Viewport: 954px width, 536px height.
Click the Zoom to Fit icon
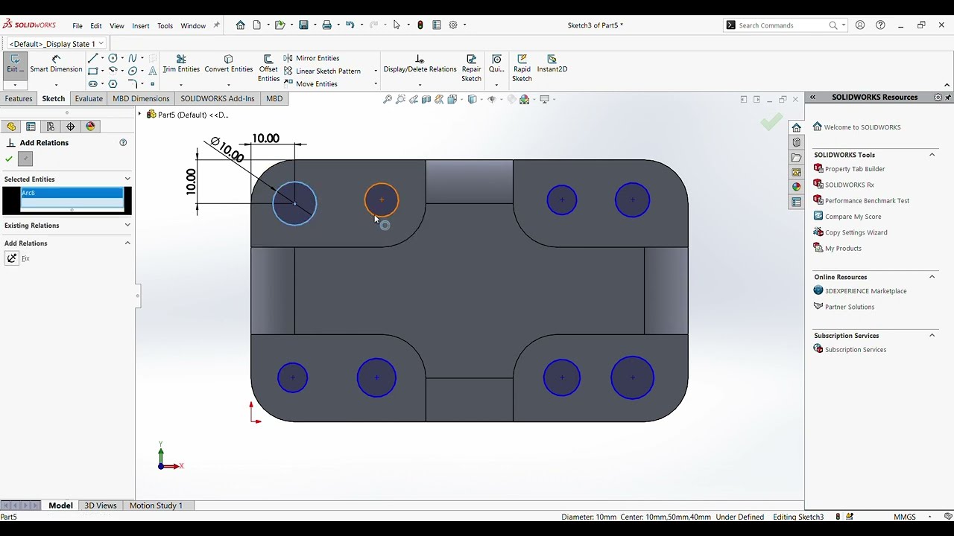point(388,99)
